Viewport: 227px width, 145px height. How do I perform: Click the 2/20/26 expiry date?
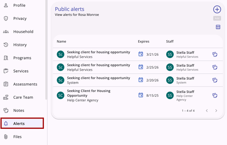(x=152, y=80)
